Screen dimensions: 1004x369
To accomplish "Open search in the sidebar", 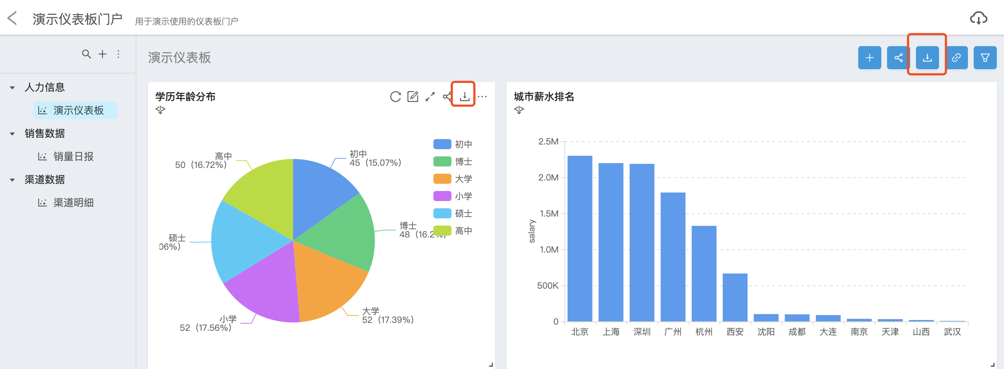I will (x=86, y=54).
